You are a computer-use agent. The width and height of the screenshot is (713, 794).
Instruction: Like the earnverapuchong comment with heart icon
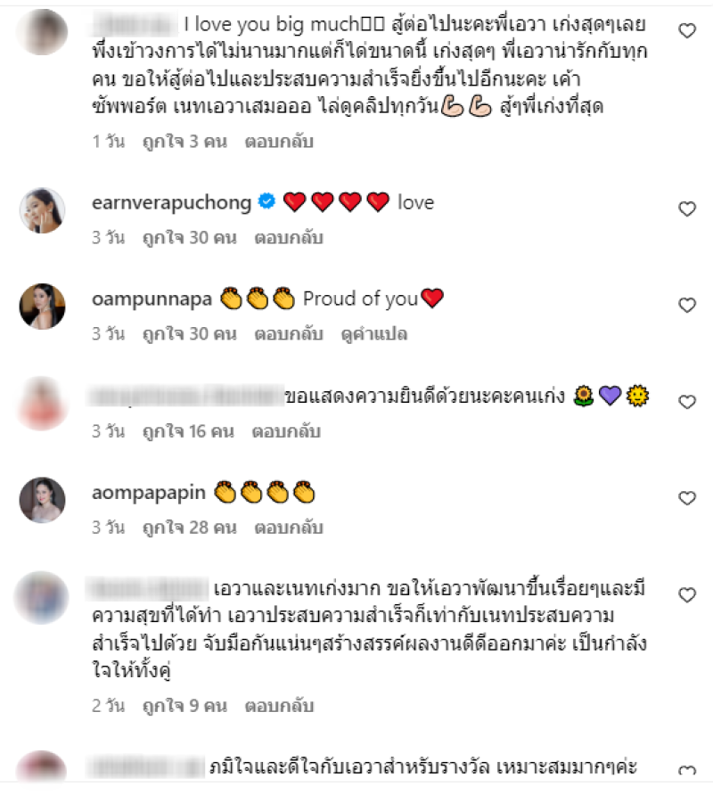click(x=686, y=209)
